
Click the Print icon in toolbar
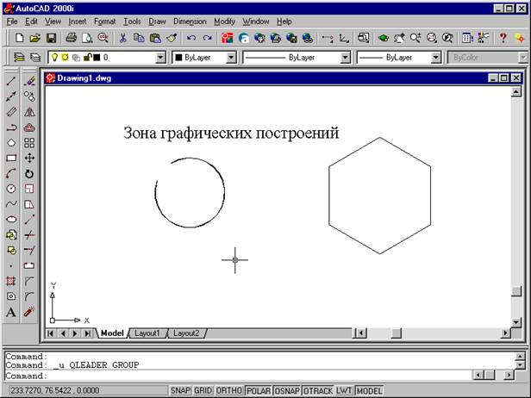click(x=72, y=38)
